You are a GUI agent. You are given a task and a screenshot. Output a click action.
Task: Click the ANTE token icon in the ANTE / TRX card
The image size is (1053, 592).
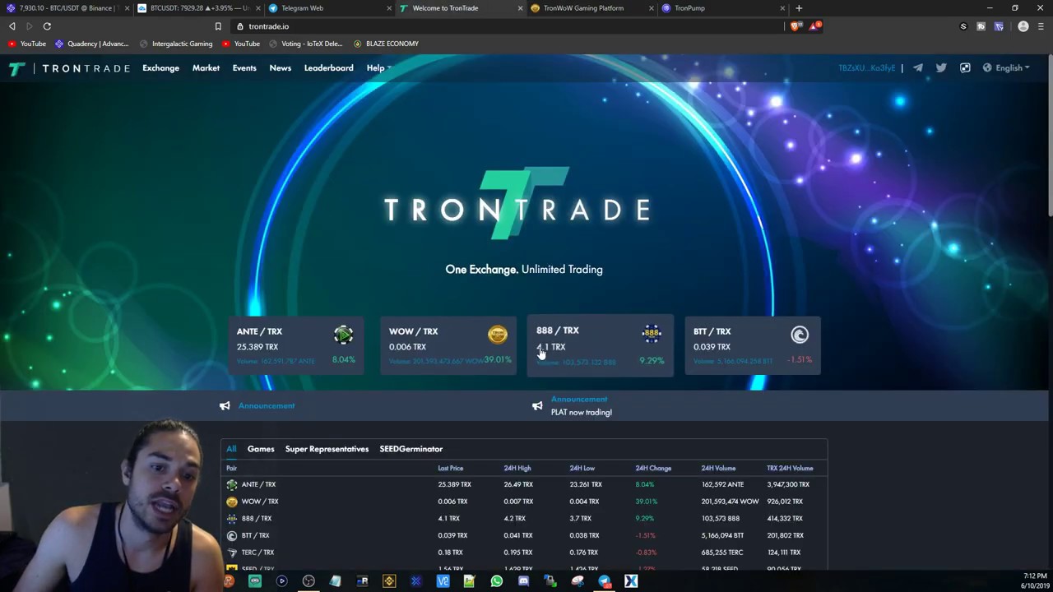coord(343,335)
